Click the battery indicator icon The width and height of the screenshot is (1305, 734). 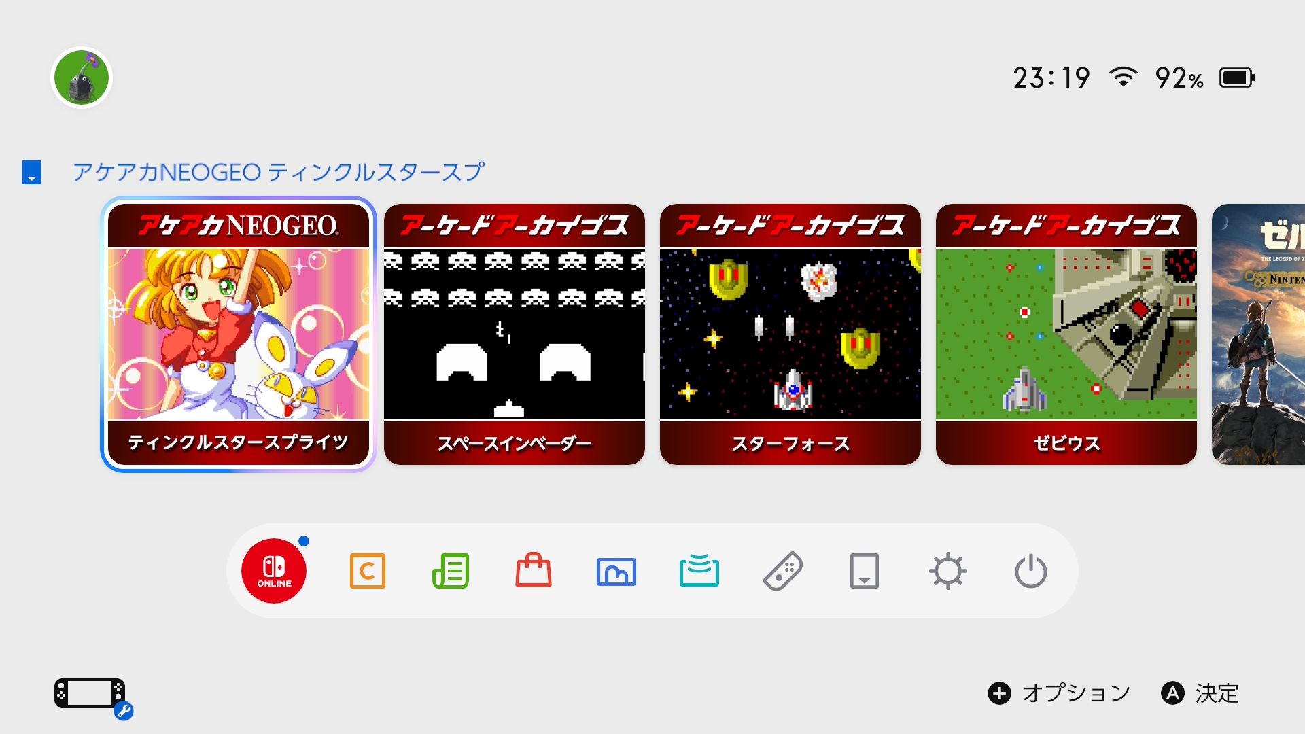coord(1237,77)
